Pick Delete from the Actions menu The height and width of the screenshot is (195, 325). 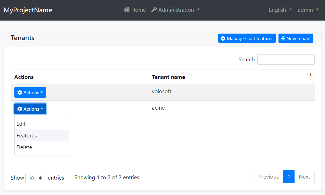point(24,147)
